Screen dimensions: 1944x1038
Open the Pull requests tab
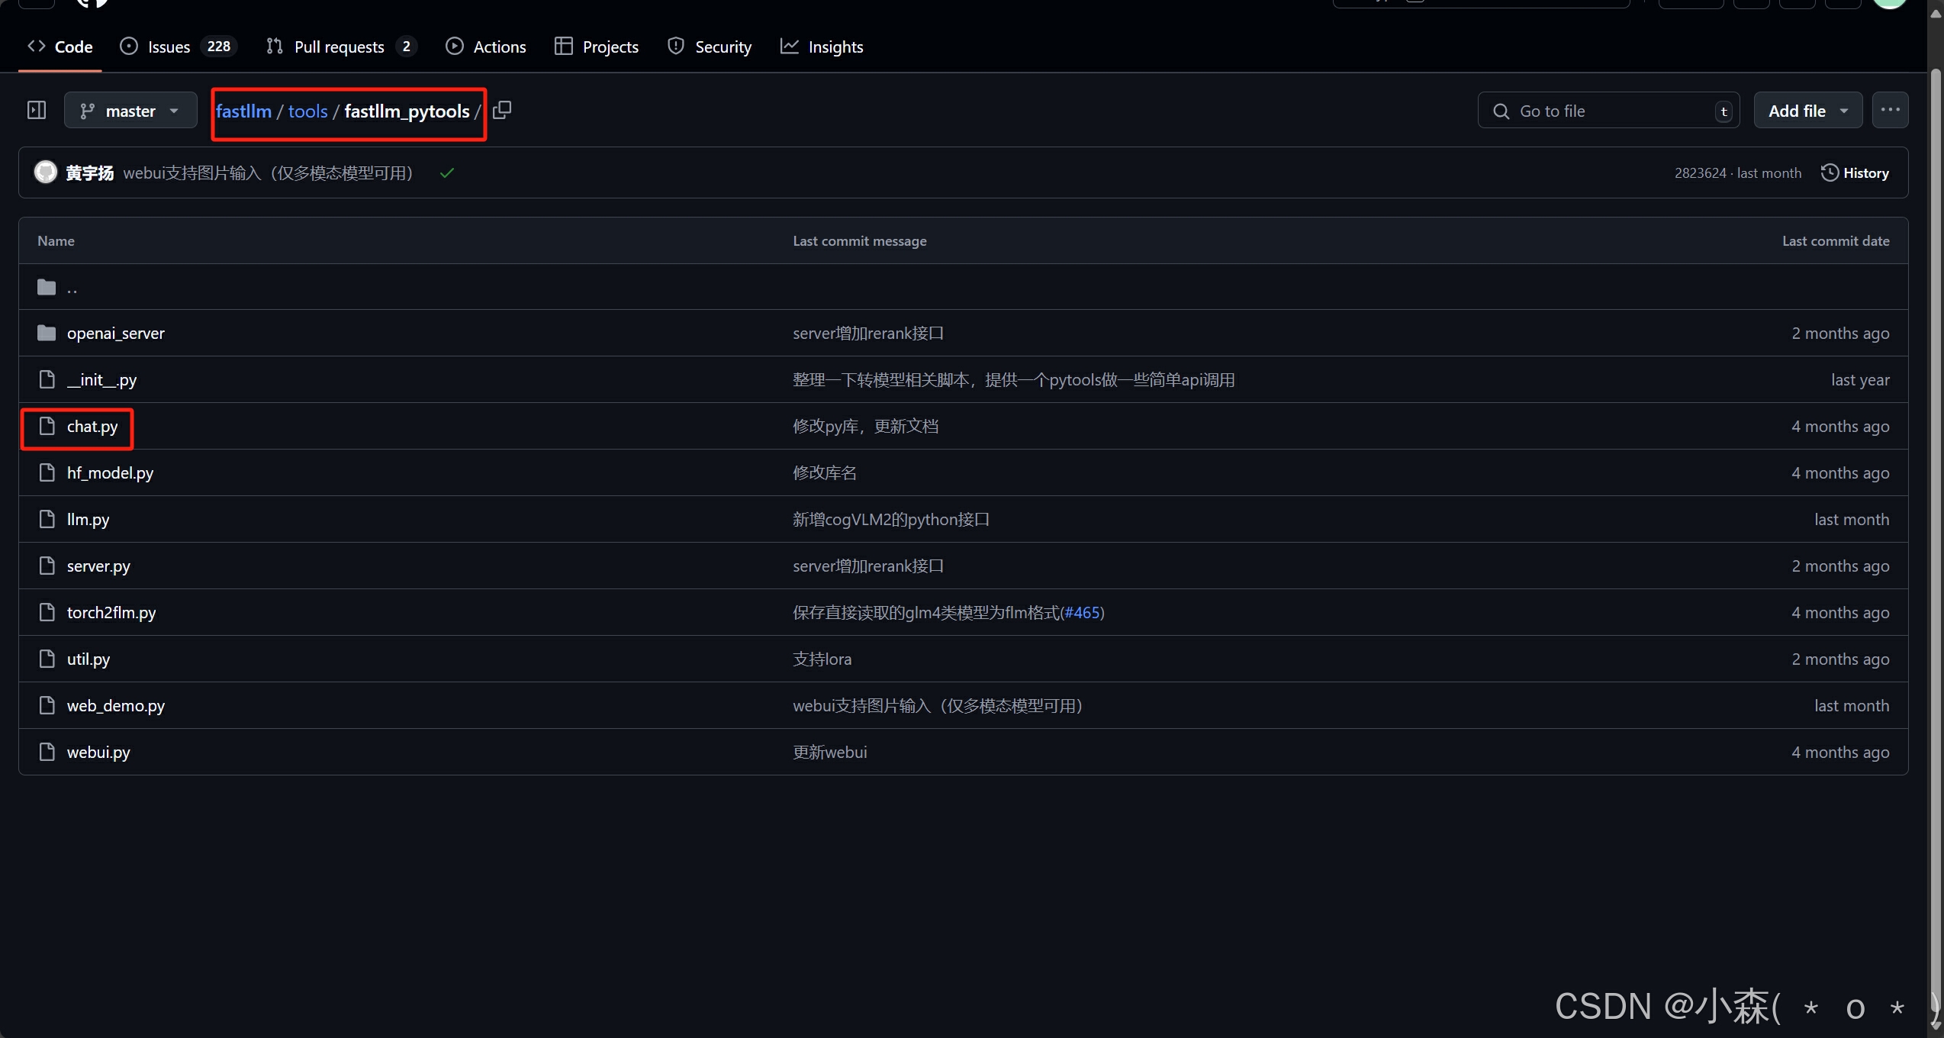pos(339,47)
